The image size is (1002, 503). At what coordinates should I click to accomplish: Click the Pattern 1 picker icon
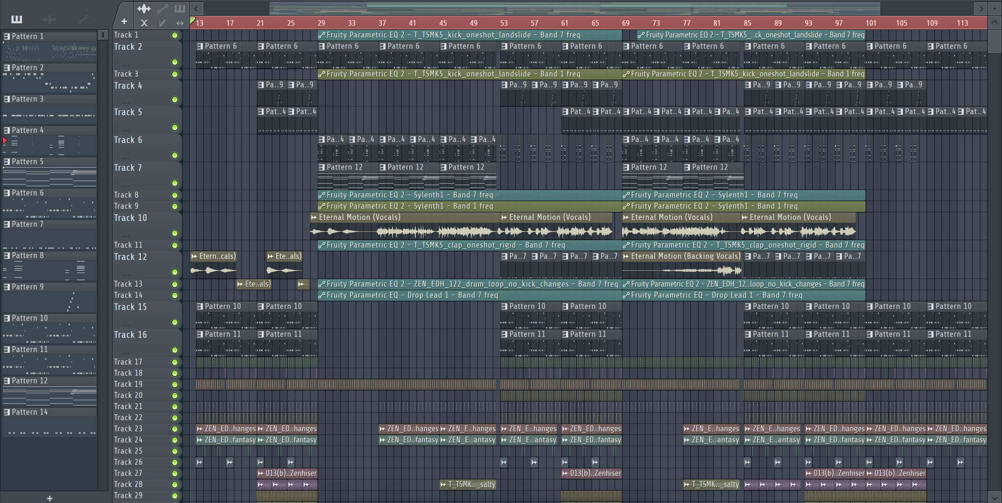click(x=7, y=36)
